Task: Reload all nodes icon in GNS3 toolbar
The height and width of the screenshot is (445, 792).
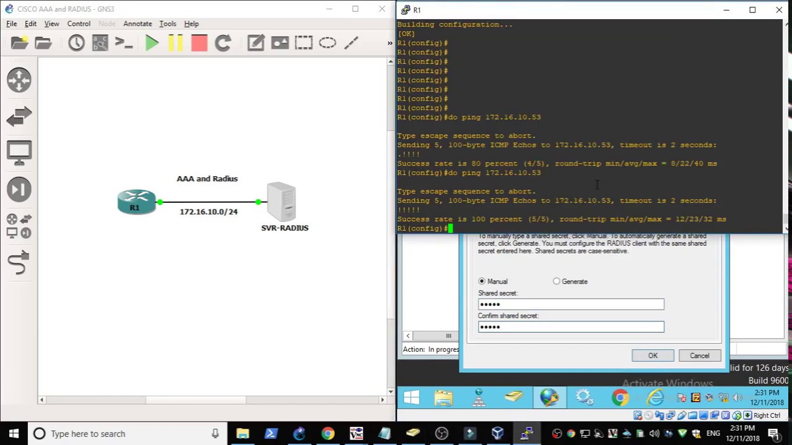Action: point(223,43)
